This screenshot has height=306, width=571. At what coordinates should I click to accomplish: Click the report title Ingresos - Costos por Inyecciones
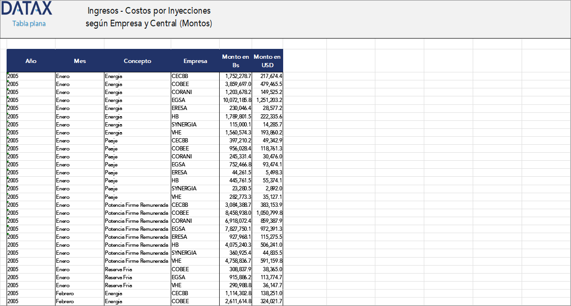[x=149, y=11]
